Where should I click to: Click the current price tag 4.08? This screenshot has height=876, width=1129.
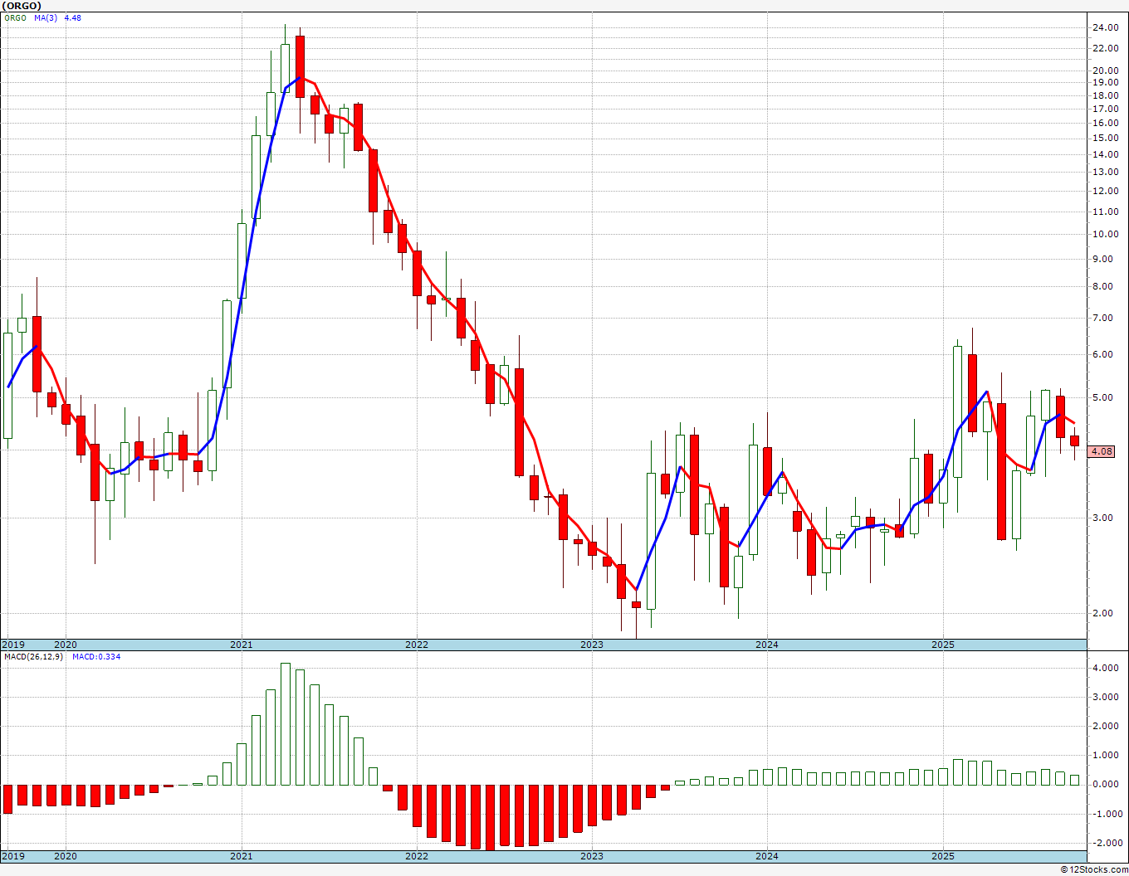(1102, 451)
